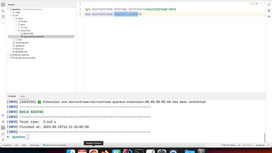Image resolution: width=272 pixels, height=153 pixels.
Task: Expand the .idea folder
Action: point(11,12)
